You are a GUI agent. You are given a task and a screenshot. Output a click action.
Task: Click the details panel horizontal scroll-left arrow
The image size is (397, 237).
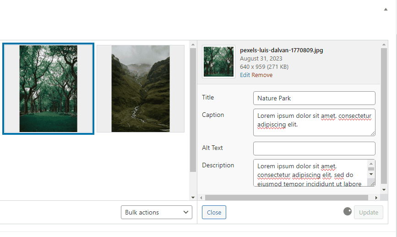pyautogui.click(x=201, y=198)
